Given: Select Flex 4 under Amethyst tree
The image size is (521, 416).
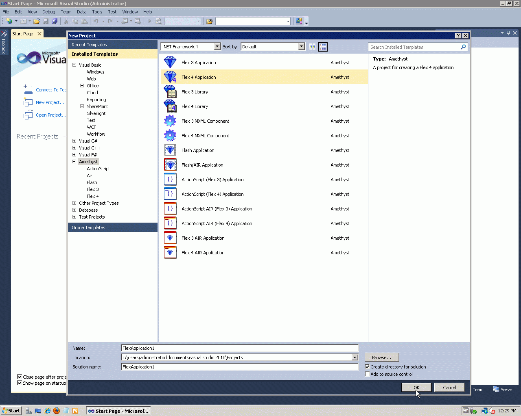Looking at the screenshot, I should pyautogui.click(x=92, y=196).
